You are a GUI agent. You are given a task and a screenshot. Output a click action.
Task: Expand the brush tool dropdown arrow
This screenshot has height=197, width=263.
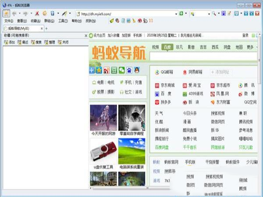(x=70, y=13)
